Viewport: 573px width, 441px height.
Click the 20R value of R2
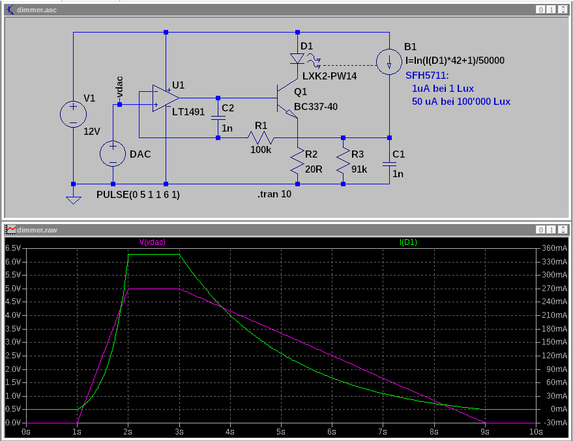coord(314,169)
